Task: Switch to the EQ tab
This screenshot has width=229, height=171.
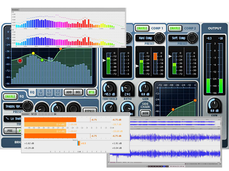Action: [32, 92]
